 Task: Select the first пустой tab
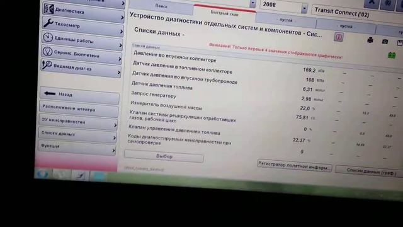pyautogui.click(x=286, y=20)
